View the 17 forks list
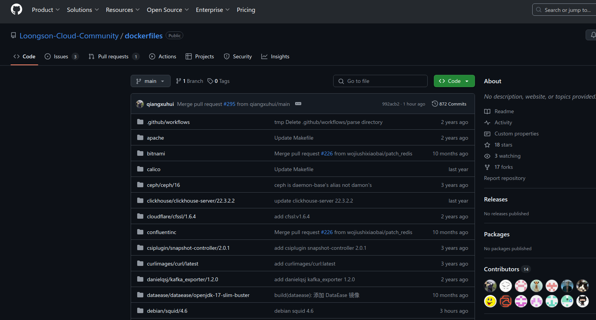Viewport: 596px width, 320px height. coord(499,167)
